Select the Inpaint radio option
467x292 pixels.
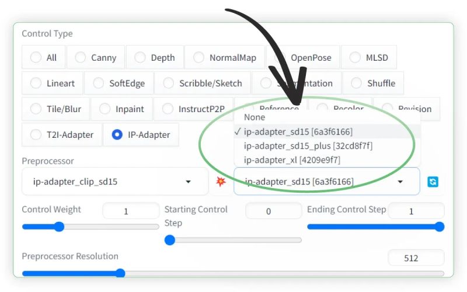[x=121, y=109]
